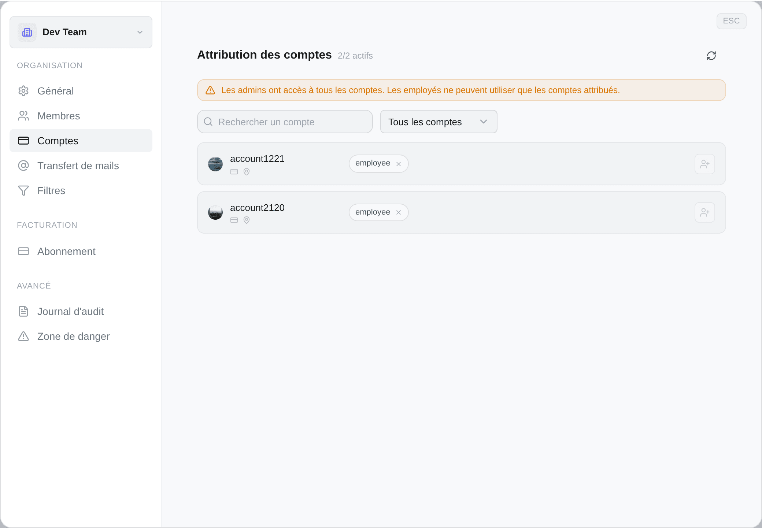
Task: Open the Tous les comptes filter dropdown
Action: pyautogui.click(x=439, y=122)
